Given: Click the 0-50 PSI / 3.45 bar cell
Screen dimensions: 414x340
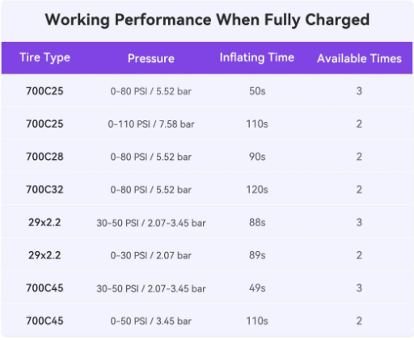Looking at the screenshot, I should pyautogui.click(x=151, y=321).
